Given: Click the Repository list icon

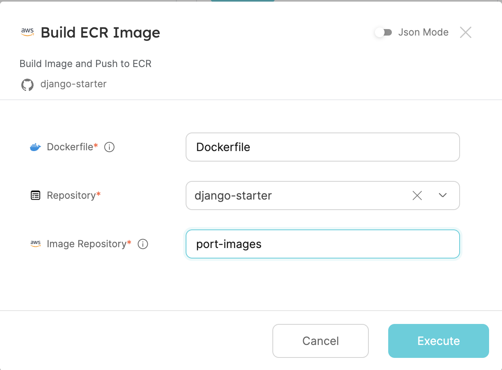Looking at the screenshot, I should pyautogui.click(x=36, y=196).
